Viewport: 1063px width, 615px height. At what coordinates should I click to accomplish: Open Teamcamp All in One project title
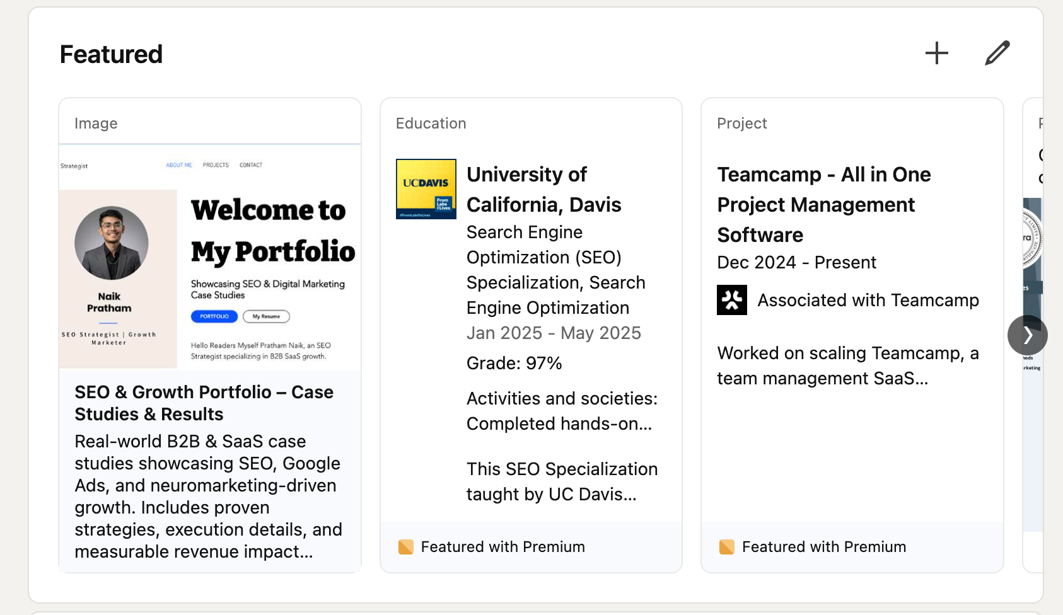coord(823,204)
